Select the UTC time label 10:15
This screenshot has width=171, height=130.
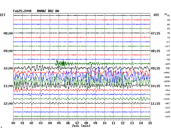[x=155, y=86]
